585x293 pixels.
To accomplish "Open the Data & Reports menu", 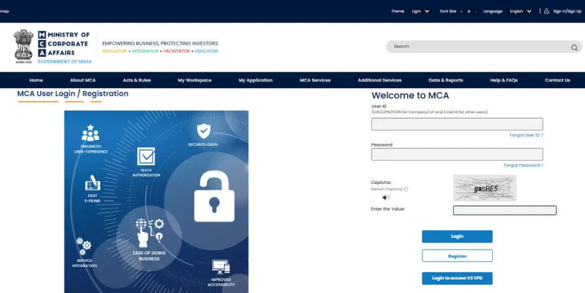I will pyautogui.click(x=446, y=80).
